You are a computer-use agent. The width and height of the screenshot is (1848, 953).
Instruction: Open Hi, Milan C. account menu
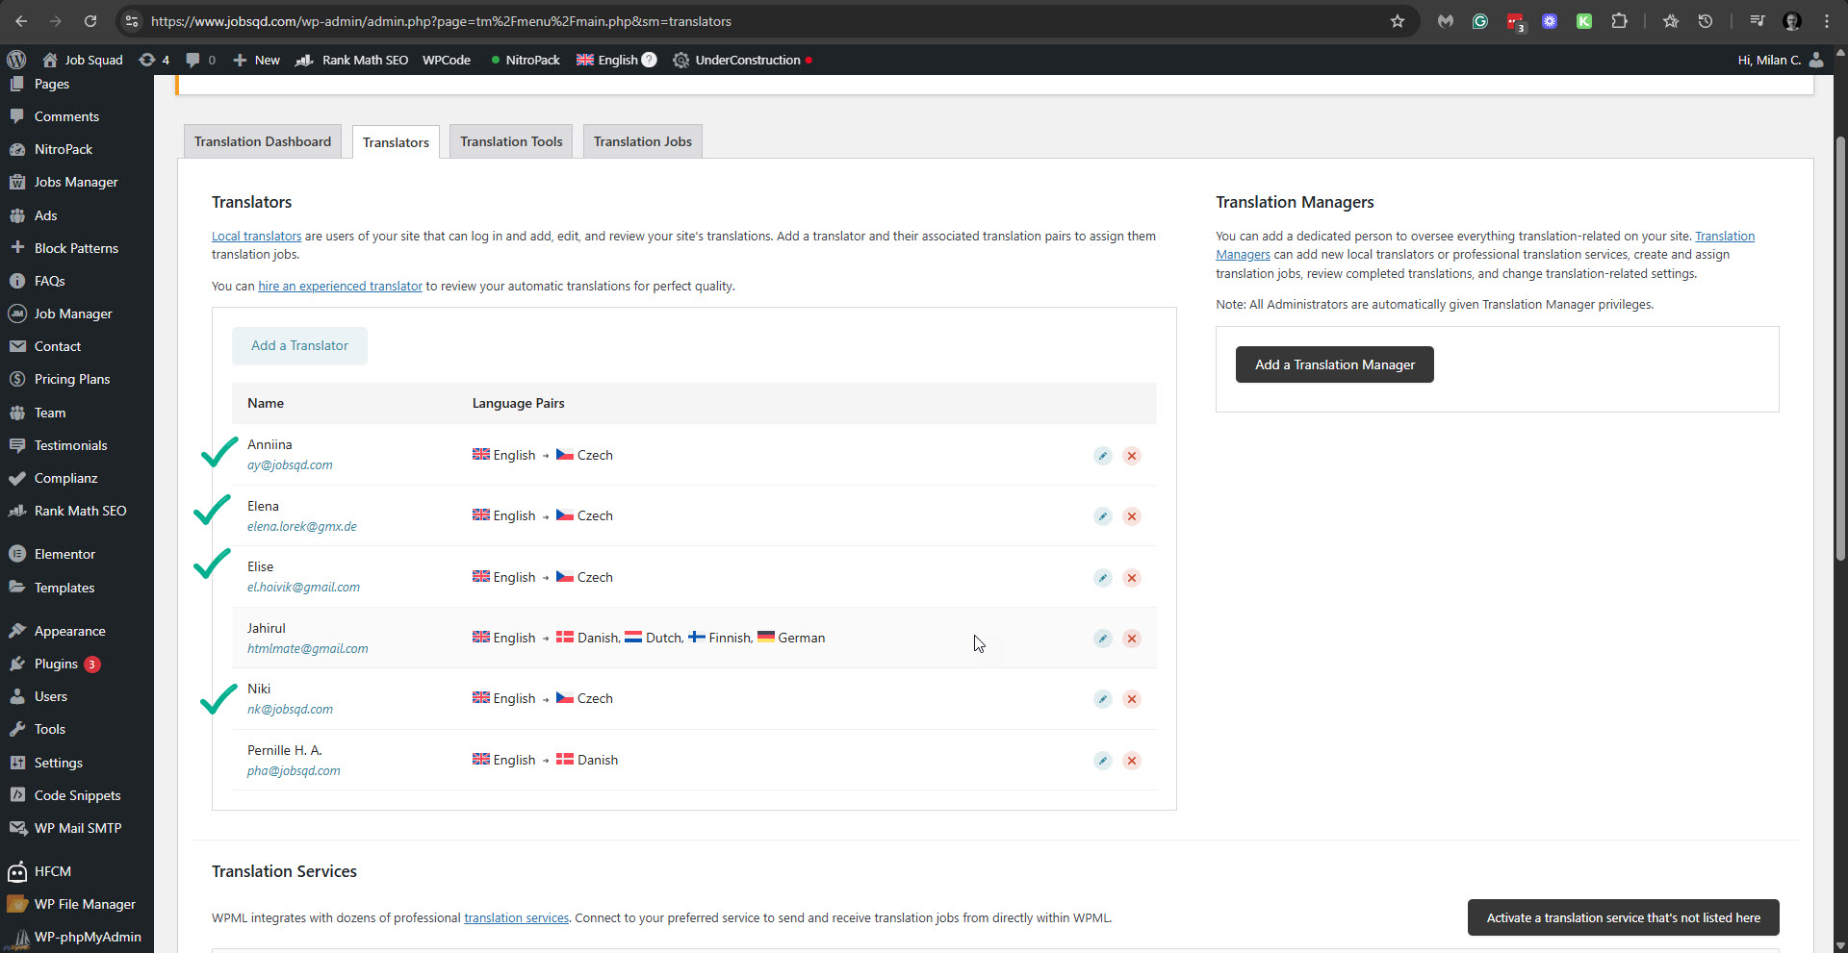click(x=1780, y=60)
